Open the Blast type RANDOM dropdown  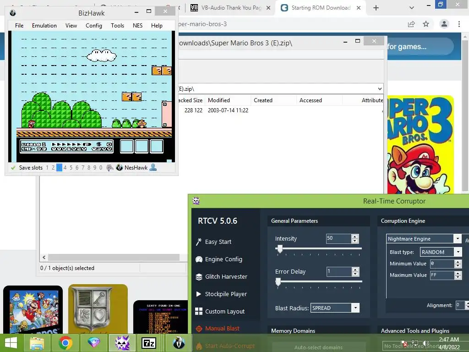[x=458, y=252]
